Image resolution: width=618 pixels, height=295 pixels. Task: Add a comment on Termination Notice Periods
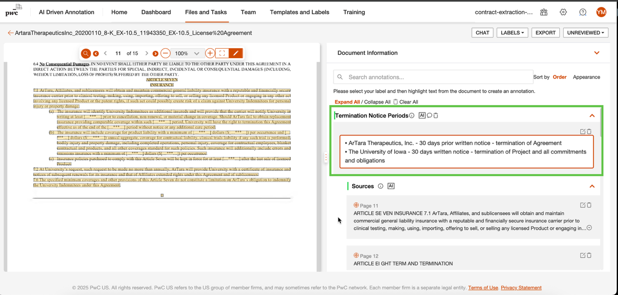(x=429, y=115)
